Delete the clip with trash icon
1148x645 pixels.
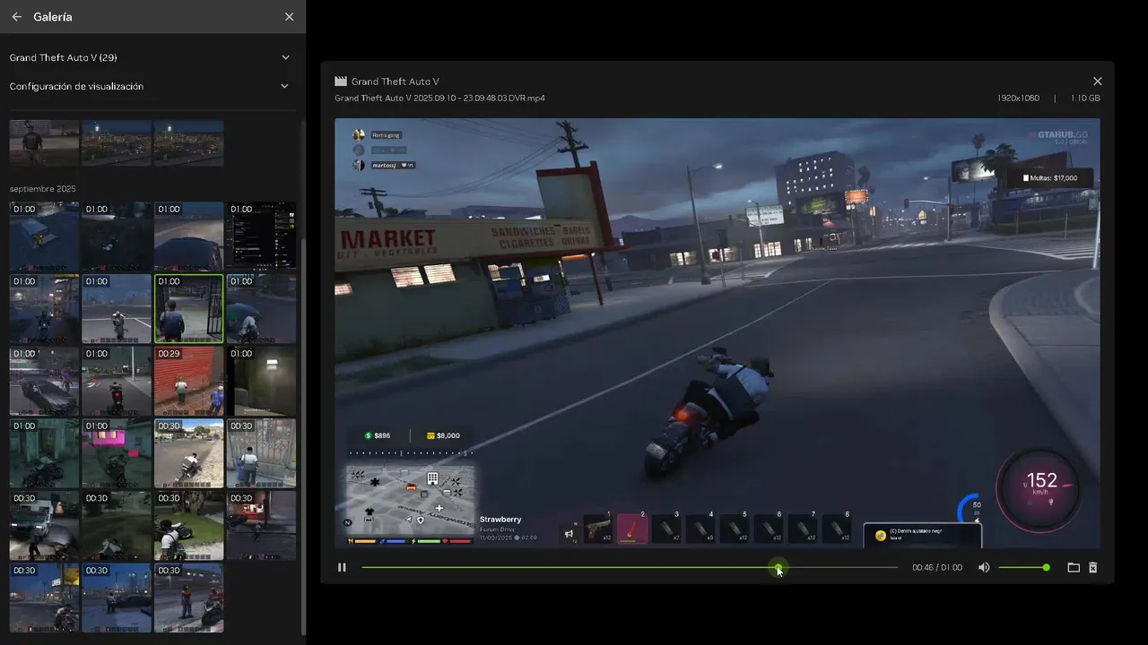(1092, 567)
